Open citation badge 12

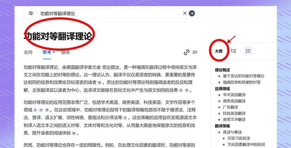(x=99, y=83)
